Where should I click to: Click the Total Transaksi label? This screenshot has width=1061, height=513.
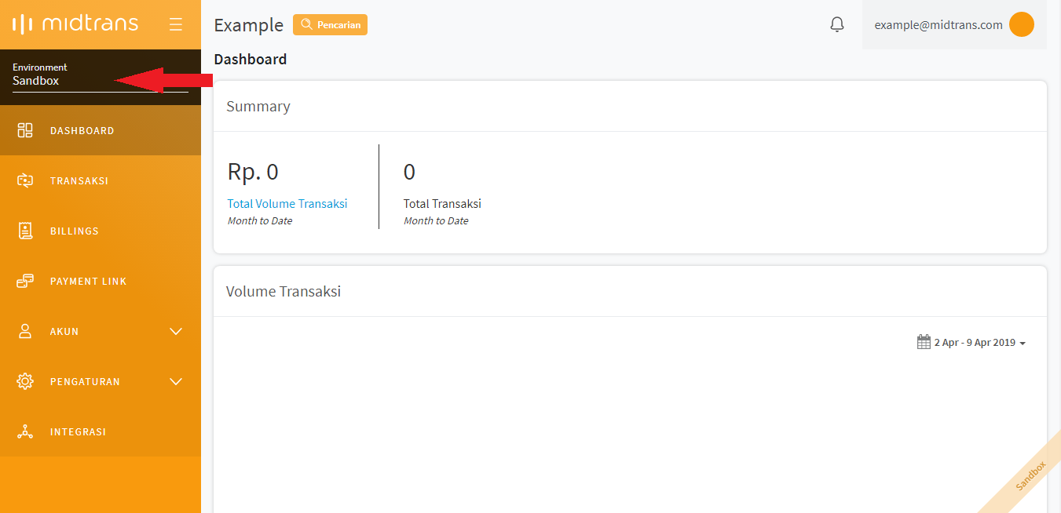click(x=442, y=203)
